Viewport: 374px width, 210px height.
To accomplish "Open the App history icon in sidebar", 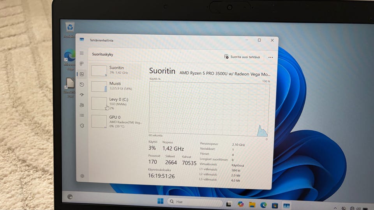I will coord(82,84).
